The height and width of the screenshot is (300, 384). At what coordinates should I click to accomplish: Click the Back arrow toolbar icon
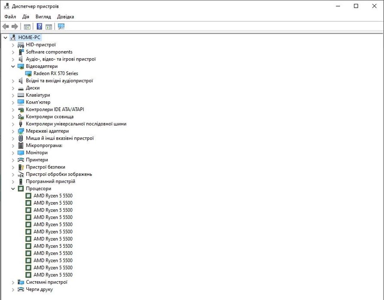pos(6,27)
